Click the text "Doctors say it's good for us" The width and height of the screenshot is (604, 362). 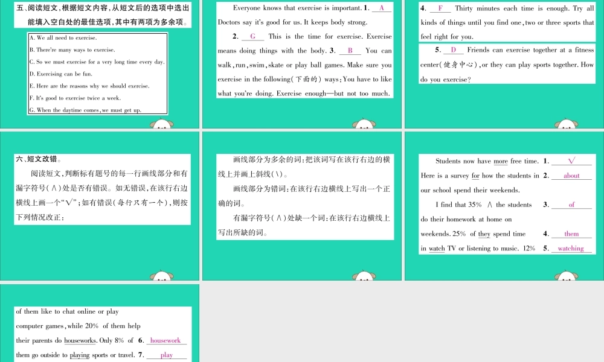pos(259,22)
